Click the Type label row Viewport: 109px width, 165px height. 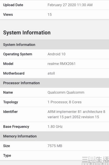pyautogui.click(x=54, y=156)
